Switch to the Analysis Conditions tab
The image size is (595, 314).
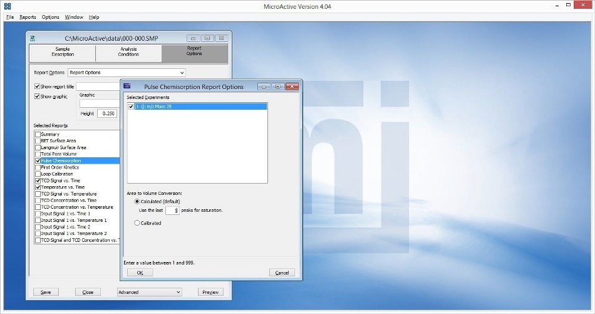(128, 53)
